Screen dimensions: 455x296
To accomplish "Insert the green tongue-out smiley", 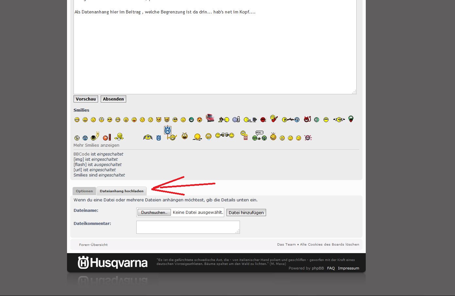I will tap(351, 119).
